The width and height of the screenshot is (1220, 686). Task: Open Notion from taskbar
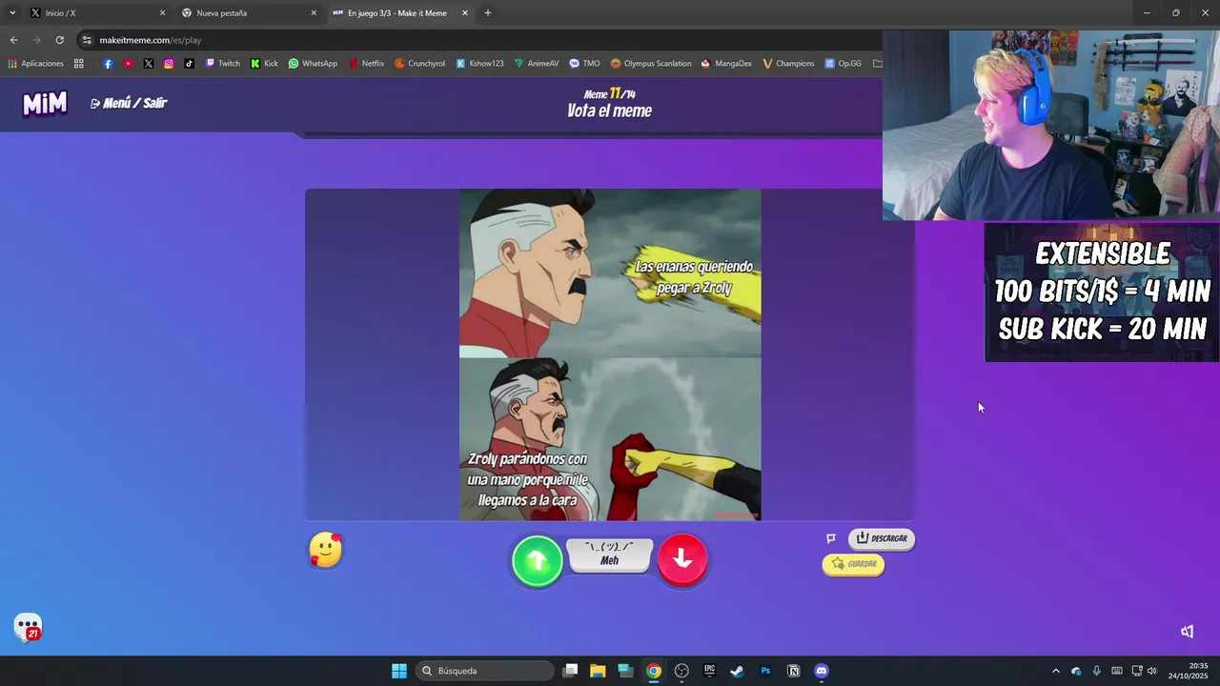point(793,671)
